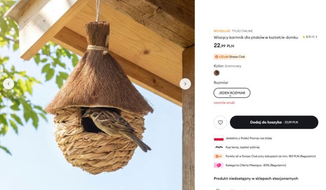The width and height of the screenshot is (326, 190).
Task: Click the PayPo logo icon
Action: click(x=219, y=147)
